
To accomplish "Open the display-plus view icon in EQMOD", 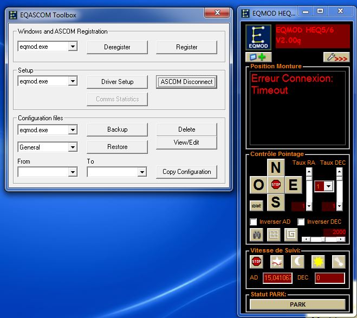I will pyautogui.click(x=258, y=57).
